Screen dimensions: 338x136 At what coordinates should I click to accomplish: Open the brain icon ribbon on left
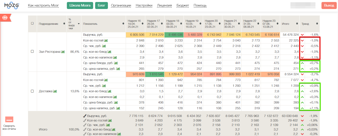coord(5,18)
